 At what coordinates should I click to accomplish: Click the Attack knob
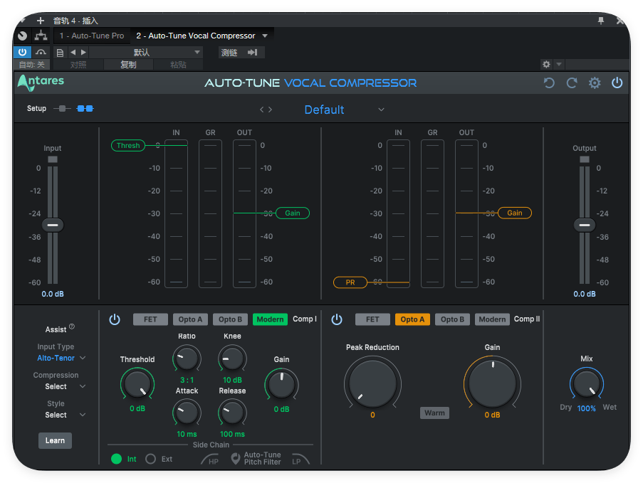pyautogui.click(x=187, y=413)
